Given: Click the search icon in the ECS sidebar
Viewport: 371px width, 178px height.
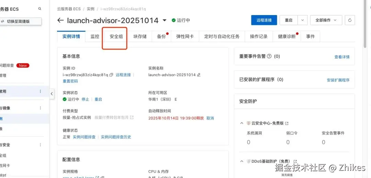Looking at the screenshot, I should [40, 9].
